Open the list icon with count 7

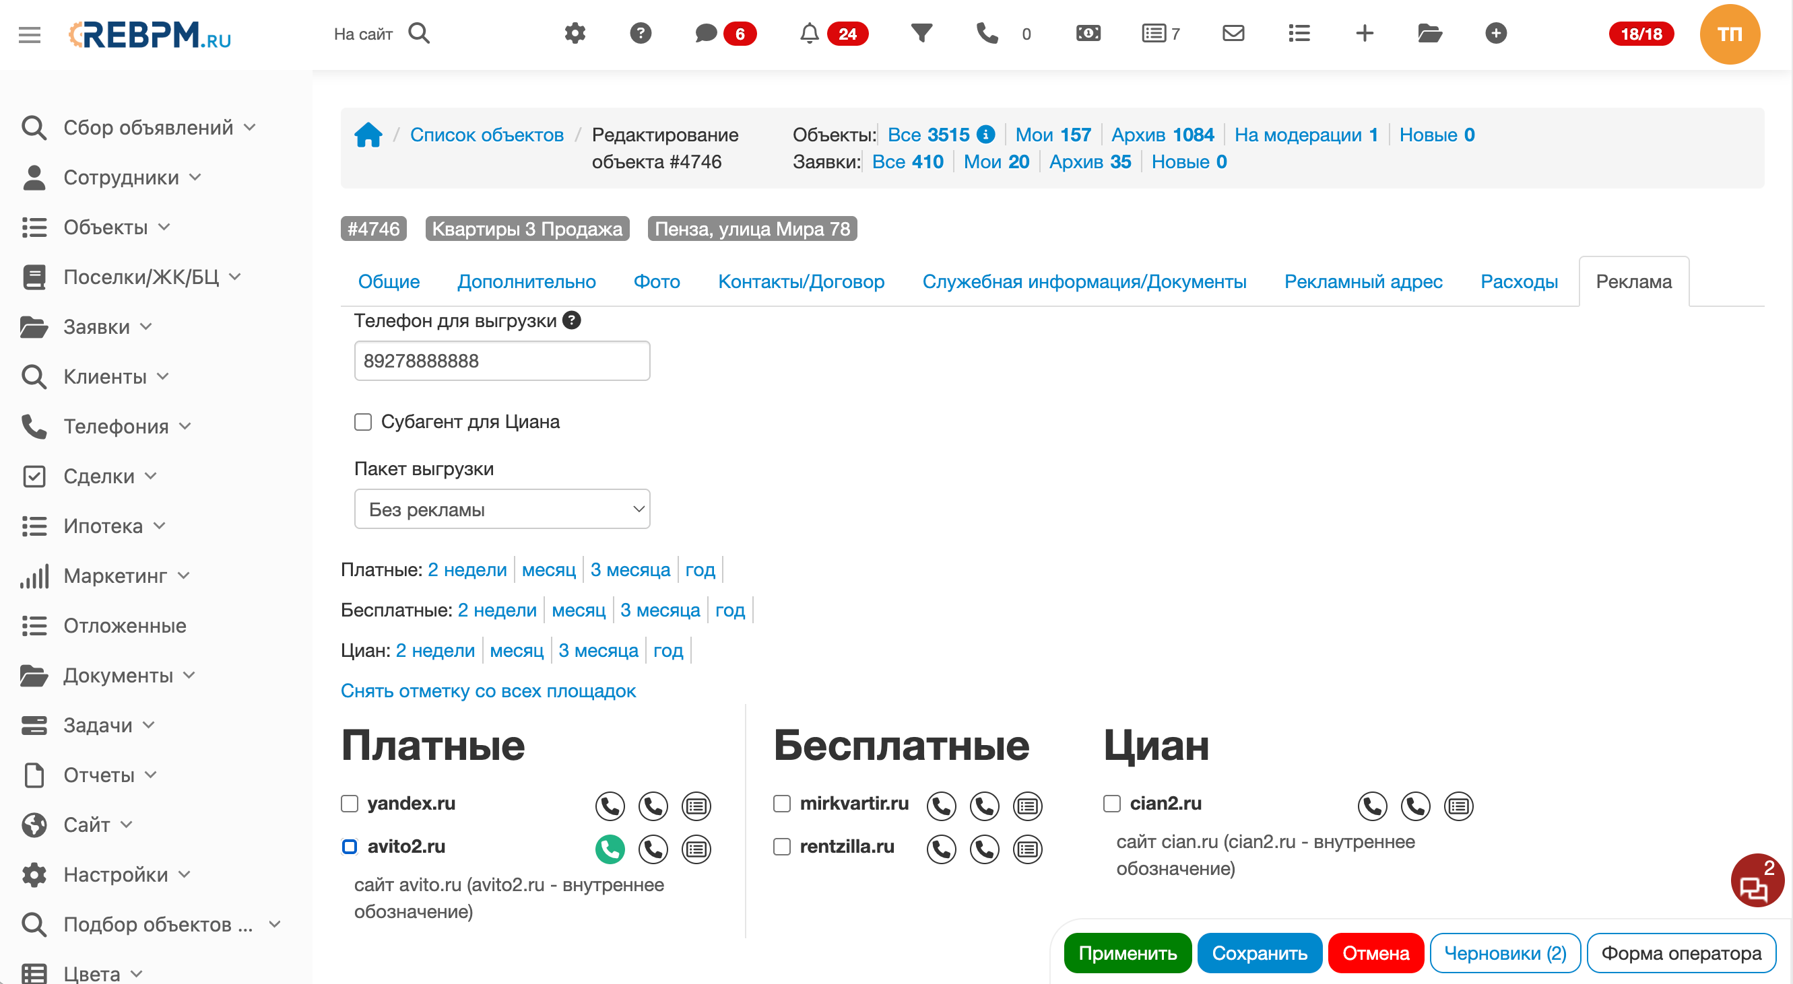[x=1153, y=34]
